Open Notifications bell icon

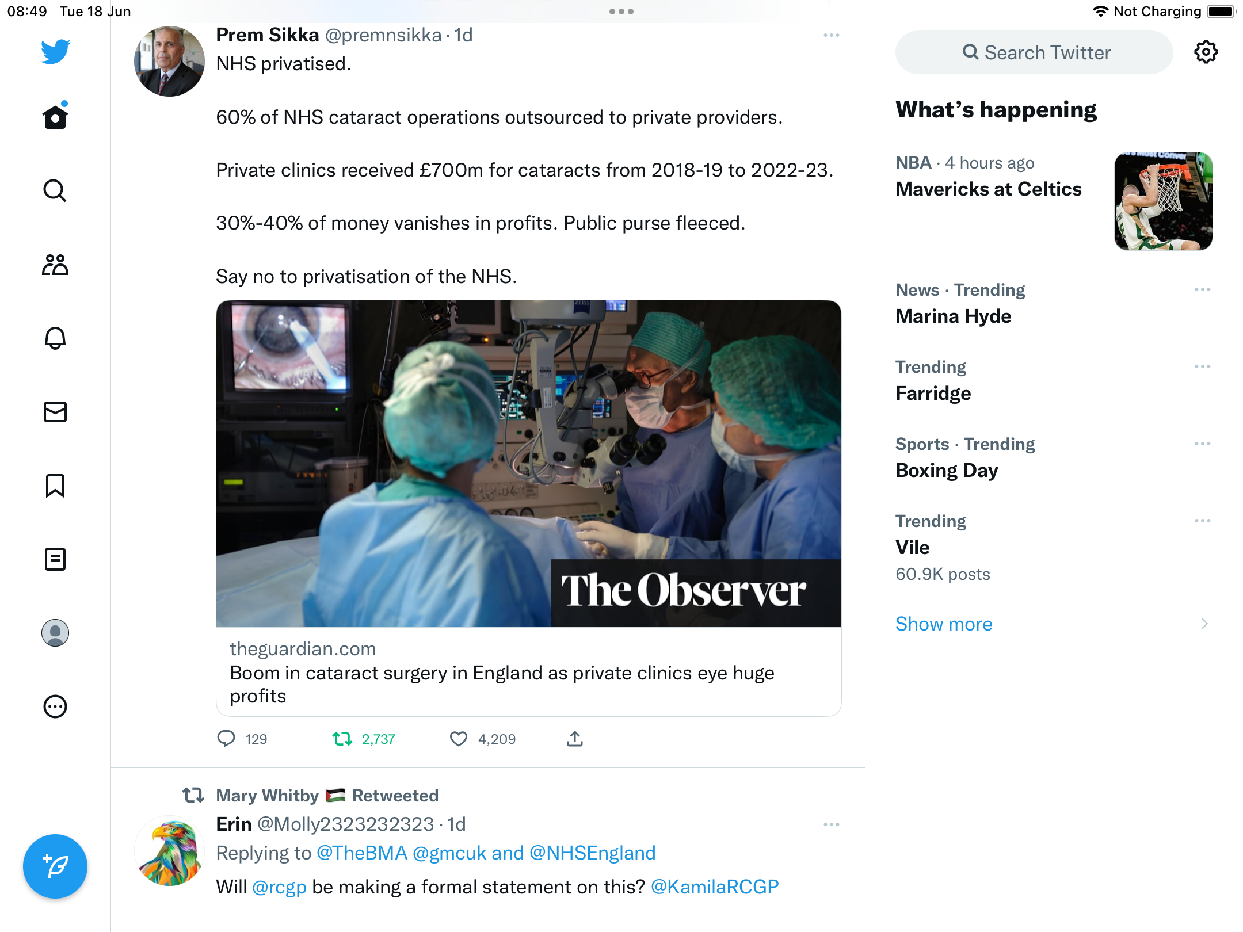55,338
